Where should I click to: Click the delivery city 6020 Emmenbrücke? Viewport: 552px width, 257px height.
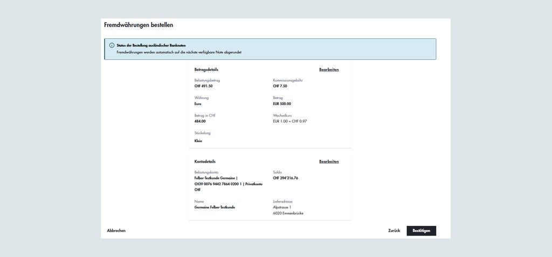tap(288, 213)
